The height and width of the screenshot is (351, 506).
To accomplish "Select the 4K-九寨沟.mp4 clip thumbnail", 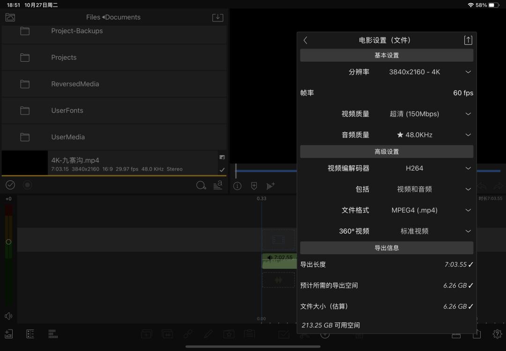I will 24,163.
